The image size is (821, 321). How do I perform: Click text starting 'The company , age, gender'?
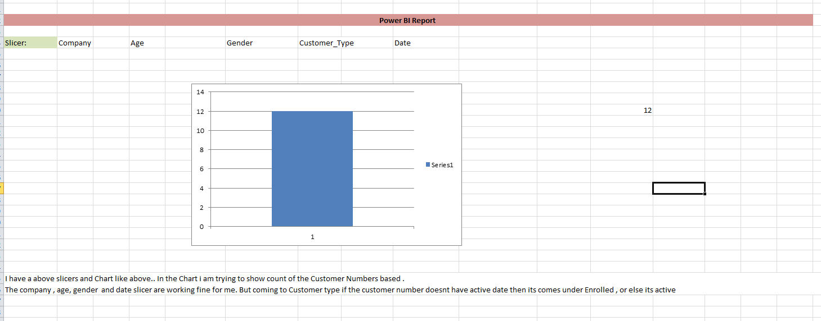pos(340,290)
